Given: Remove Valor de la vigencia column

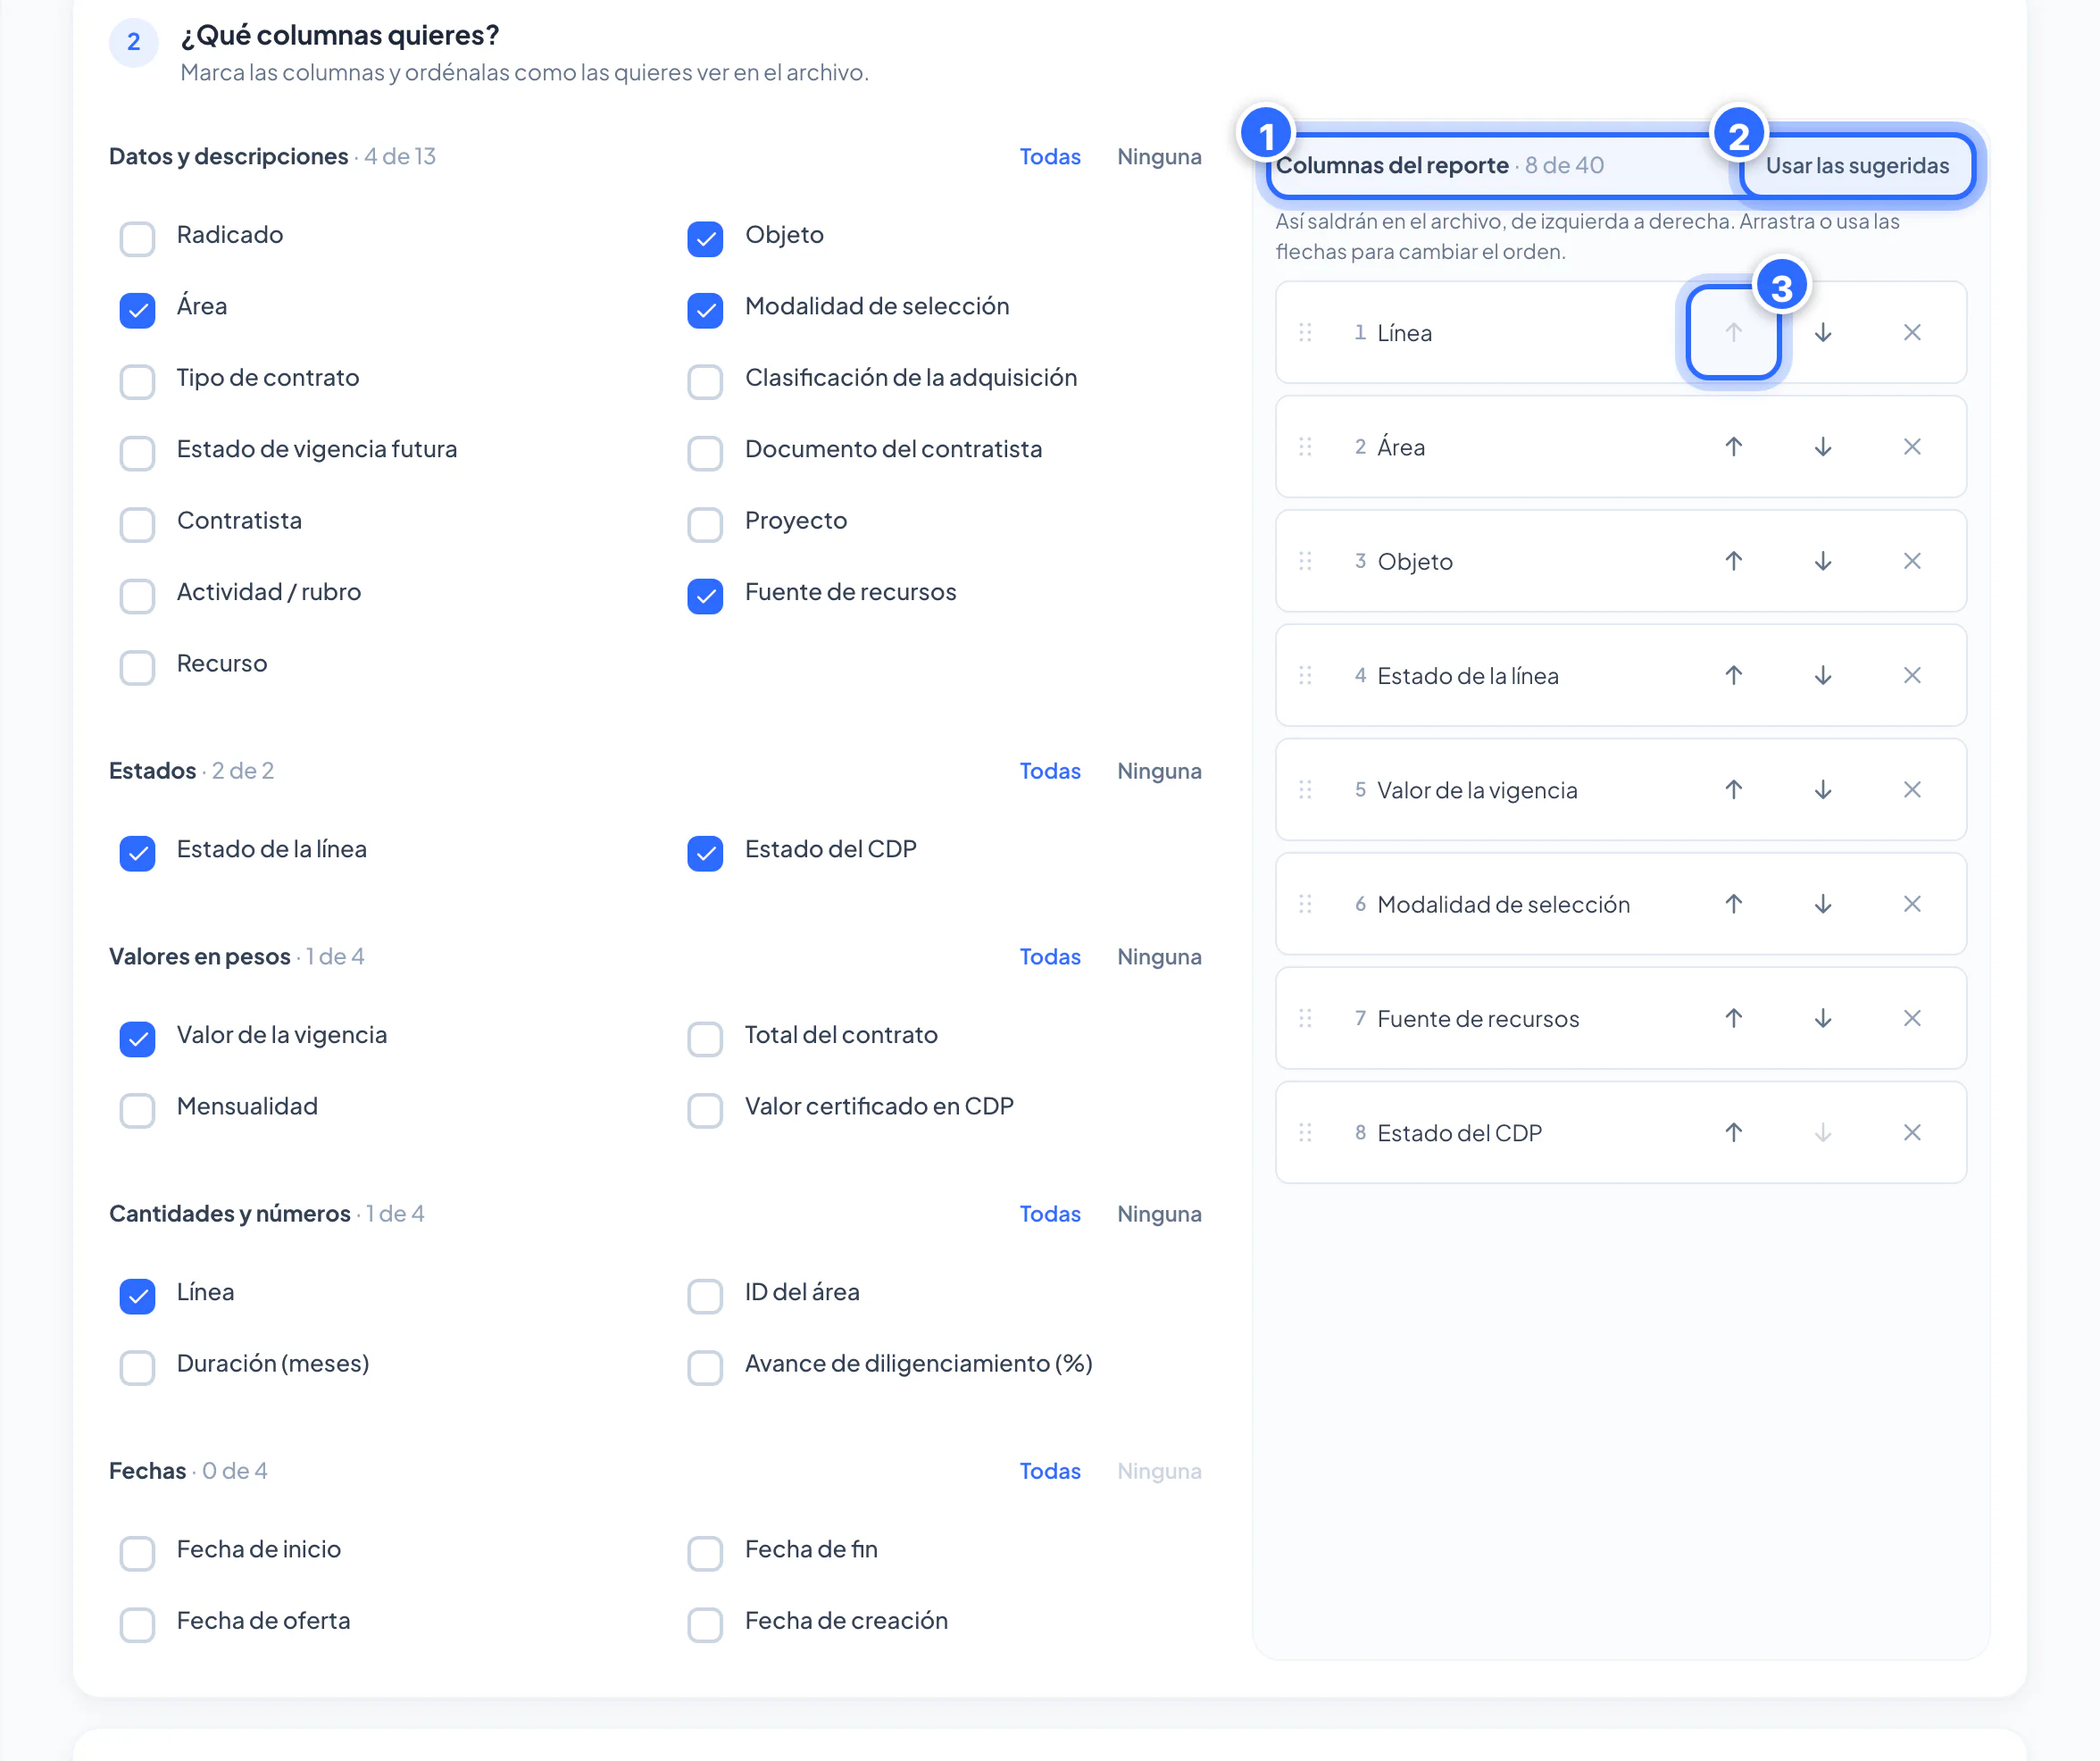Looking at the screenshot, I should point(1912,790).
